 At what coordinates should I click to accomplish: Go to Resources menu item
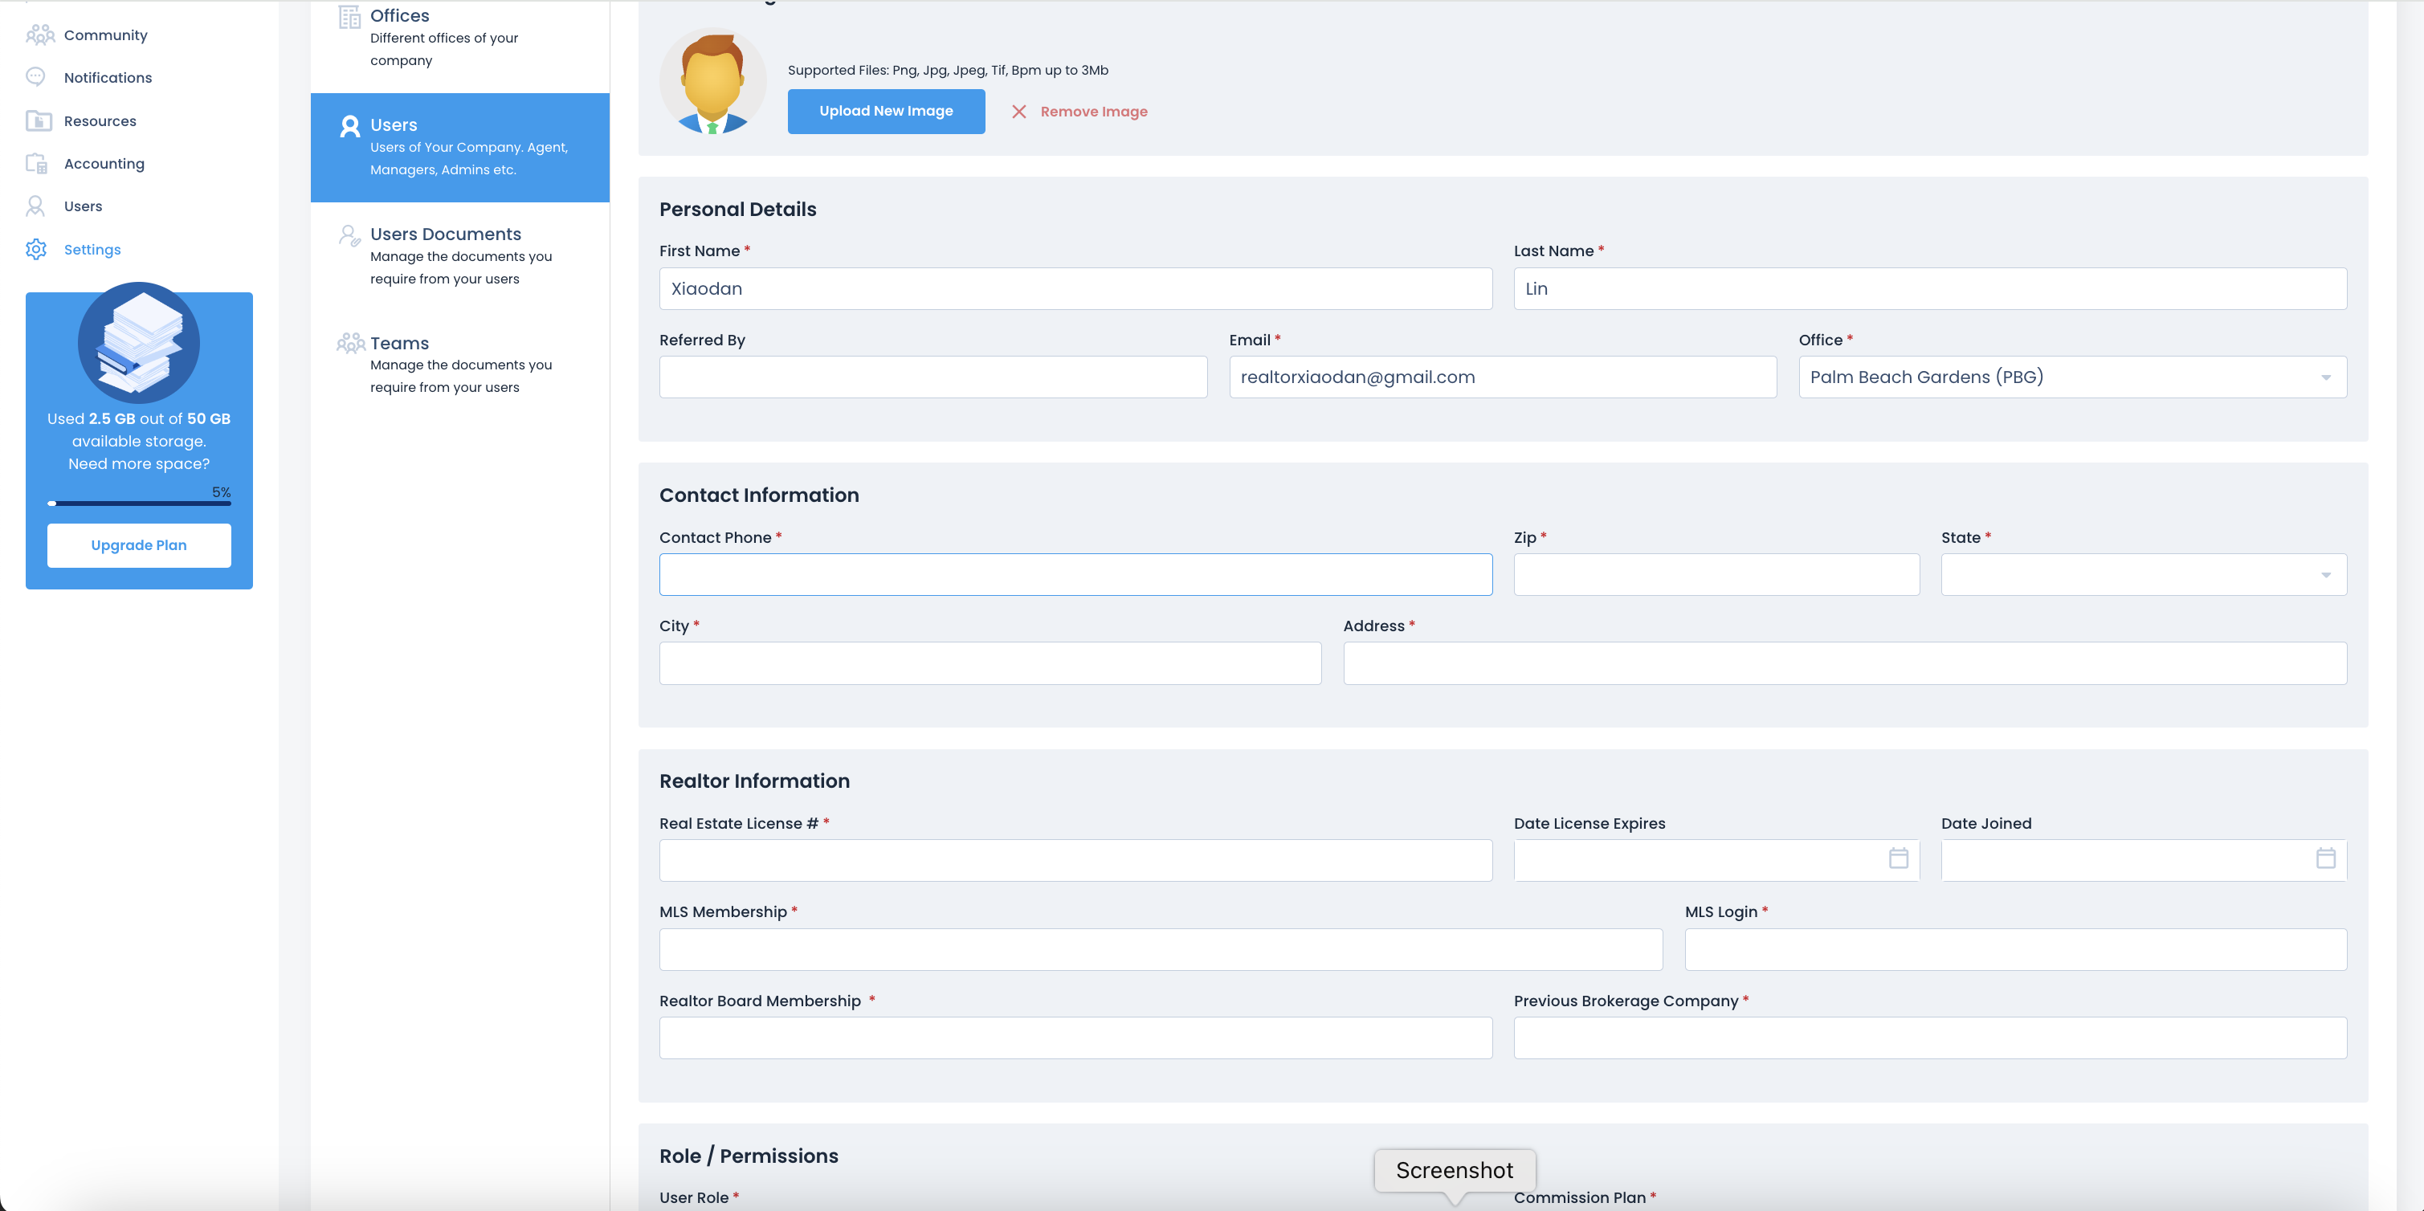(x=100, y=120)
